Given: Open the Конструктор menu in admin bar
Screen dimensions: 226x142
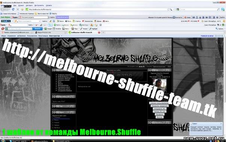Looking at the screenshot, I should (54, 36).
